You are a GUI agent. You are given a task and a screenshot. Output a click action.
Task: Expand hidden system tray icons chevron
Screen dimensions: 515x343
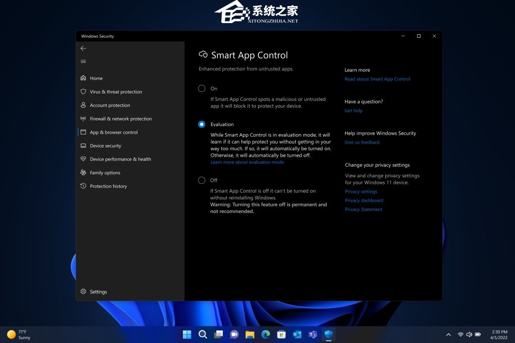tap(448, 334)
